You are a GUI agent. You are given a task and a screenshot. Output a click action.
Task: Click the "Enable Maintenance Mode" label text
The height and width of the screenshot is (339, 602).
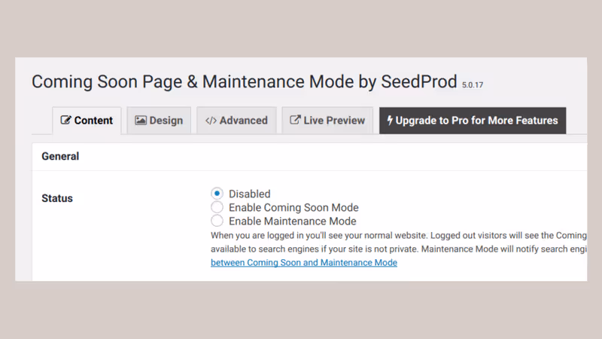(293, 221)
